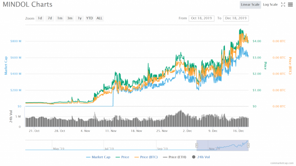The height and width of the screenshot is (166, 296).
Task: Set zoom range to YTD
Action: click(x=90, y=18)
